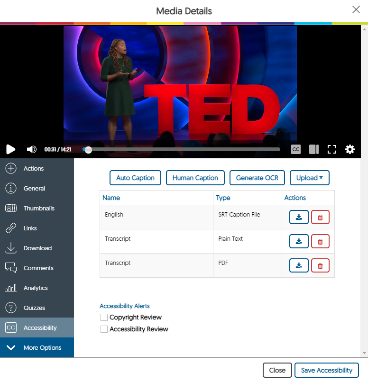Viewport: 368px width, 382px height.
Task: Download the English SRT caption file
Action: point(299,217)
